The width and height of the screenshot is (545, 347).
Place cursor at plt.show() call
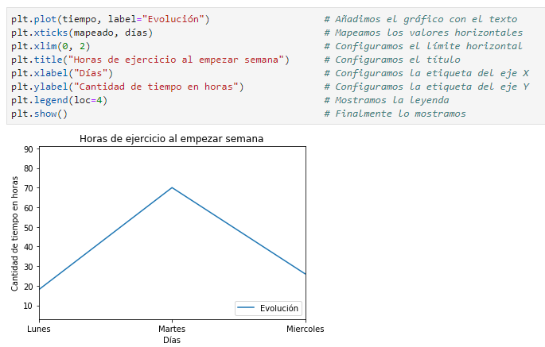coord(39,114)
